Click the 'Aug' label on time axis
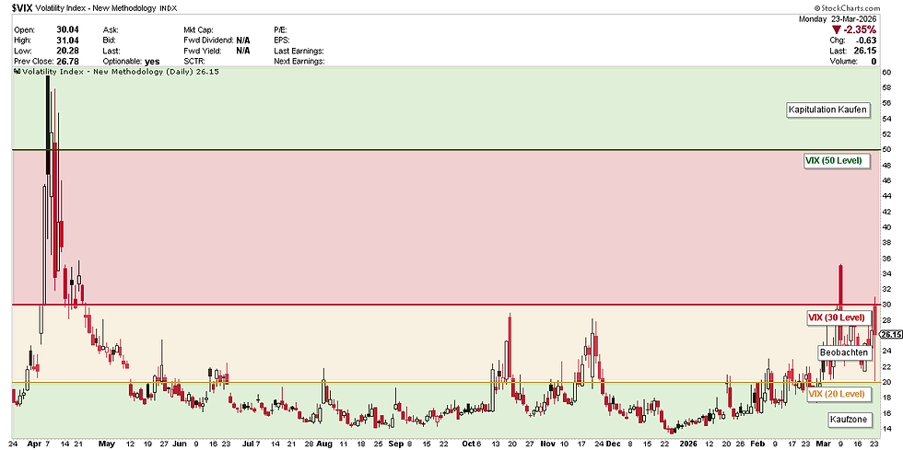903x450 pixels. coord(324,444)
